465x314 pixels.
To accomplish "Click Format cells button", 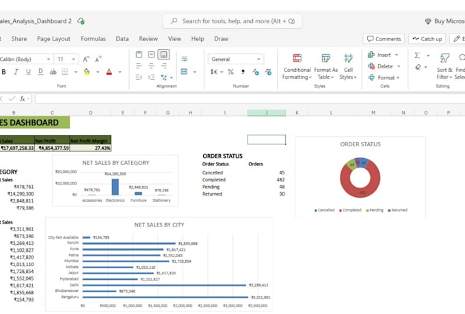I will (x=384, y=77).
